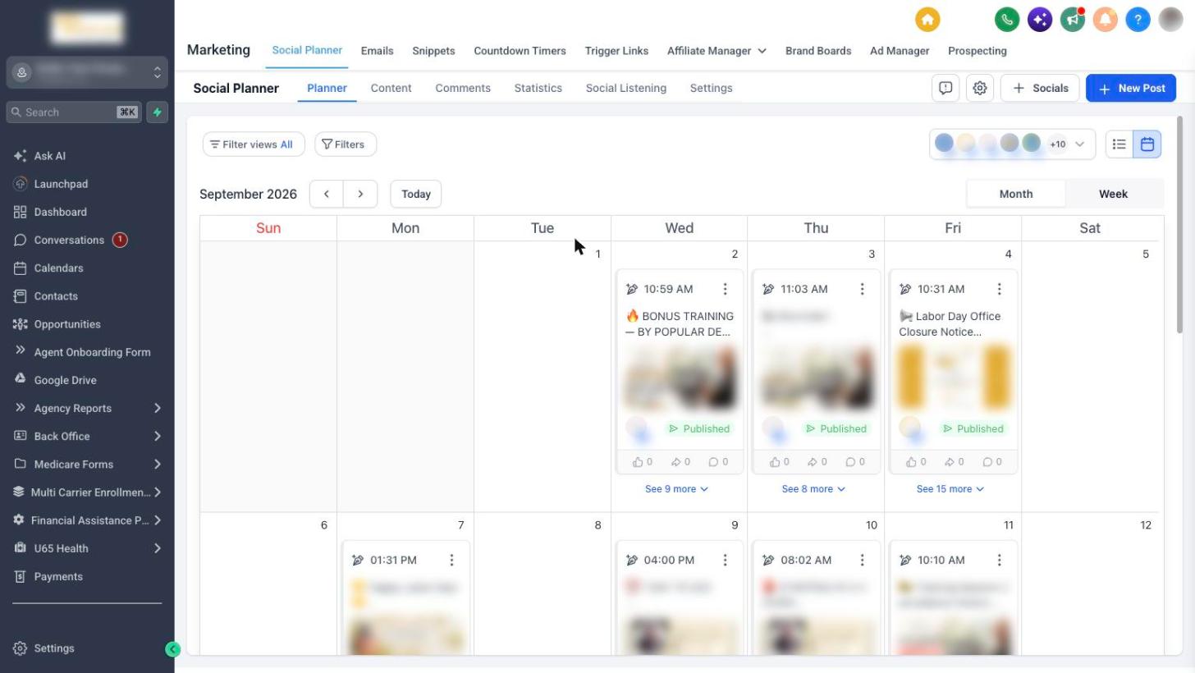Open the Snippets tab

(x=433, y=51)
